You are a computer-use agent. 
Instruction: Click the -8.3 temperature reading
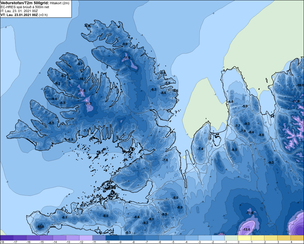[x=154, y=89]
